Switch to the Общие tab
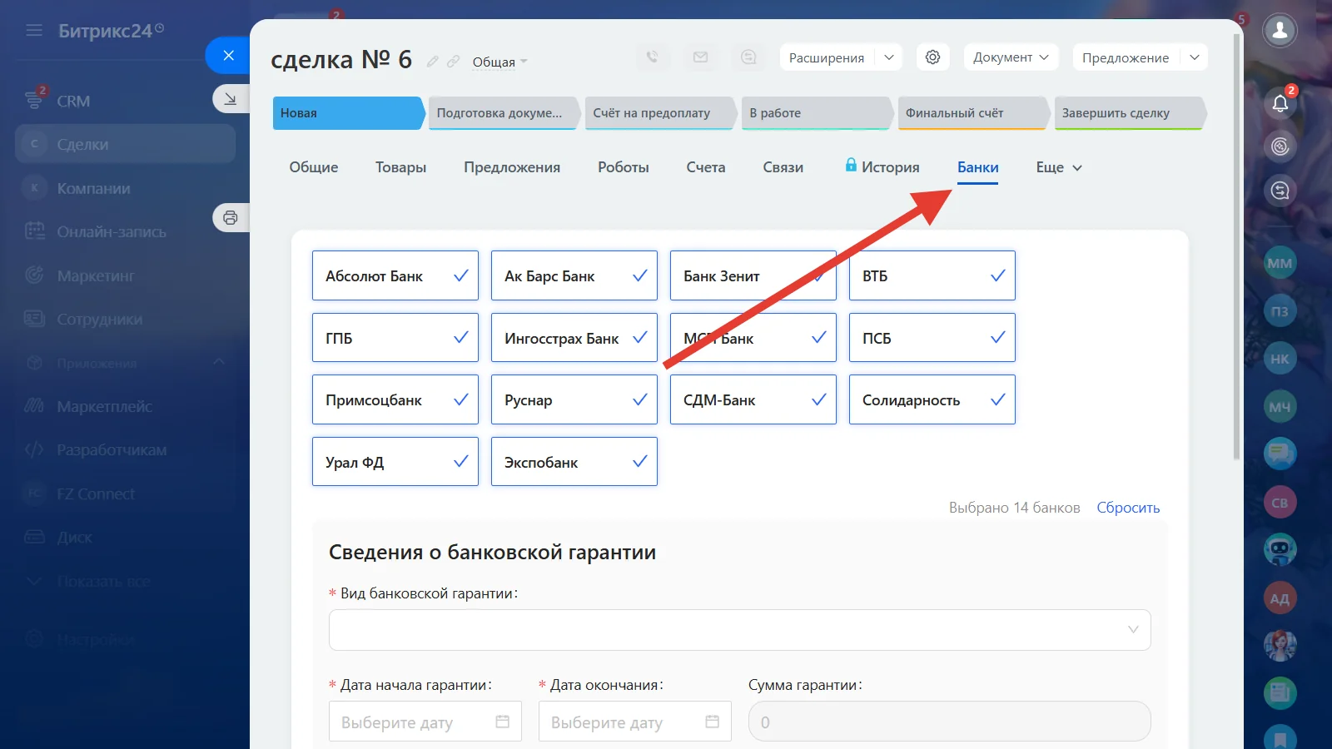The image size is (1332, 749). (x=314, y=167)
